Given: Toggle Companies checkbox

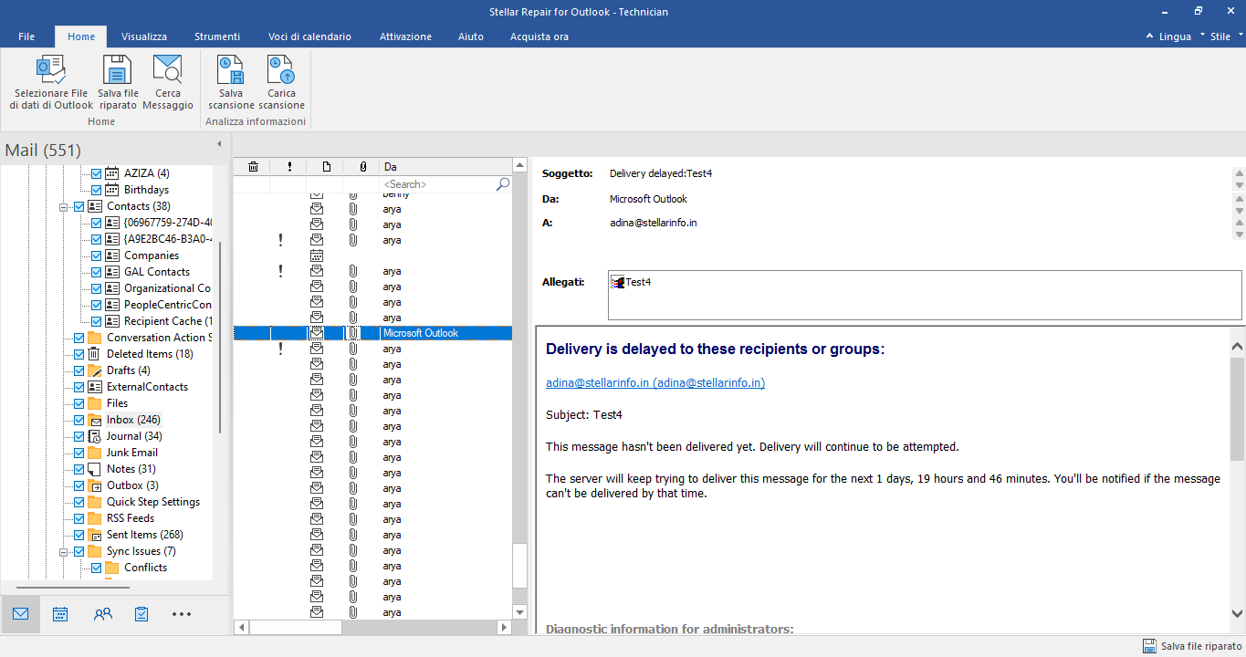Looking at the screenshot, I should [x=96, y=255].
